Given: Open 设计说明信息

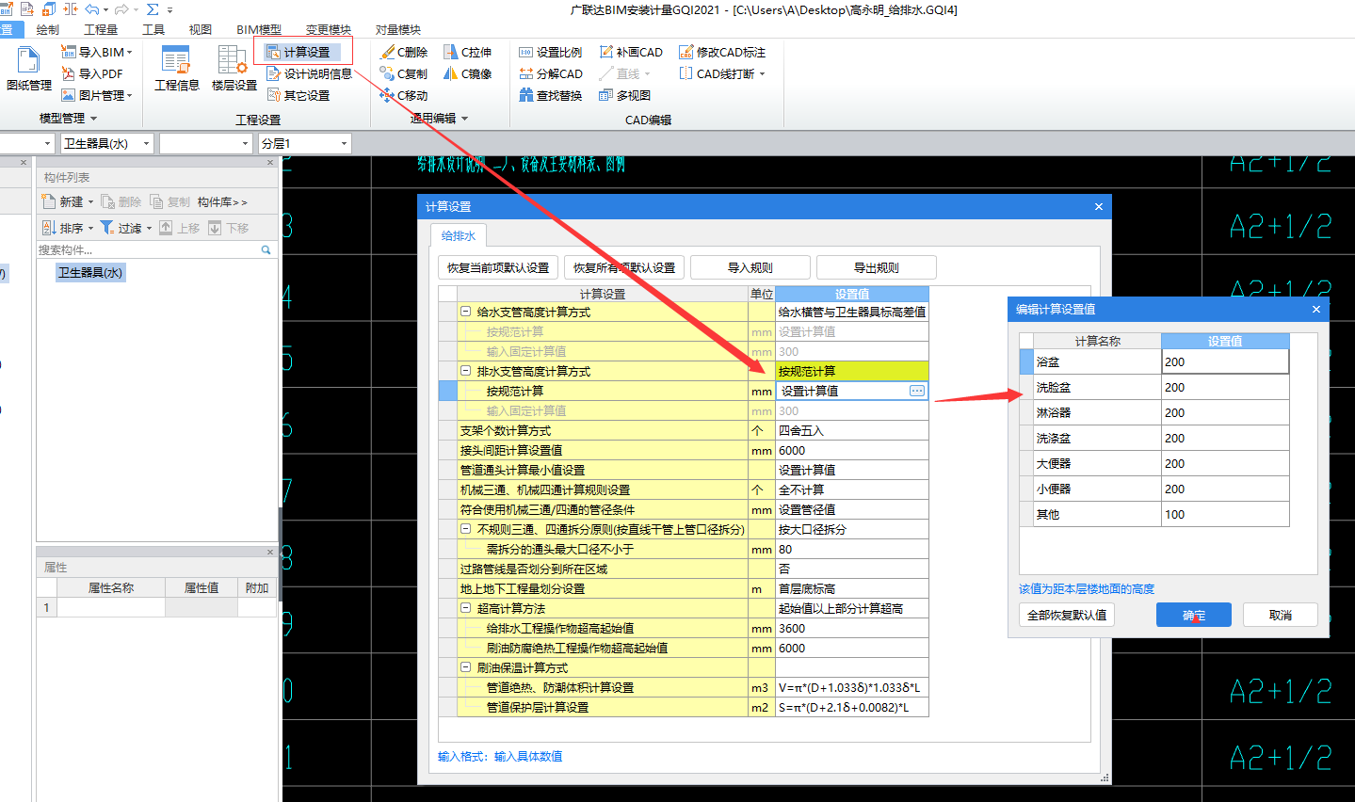Looking at the screenshot, I should click(310, 73).
